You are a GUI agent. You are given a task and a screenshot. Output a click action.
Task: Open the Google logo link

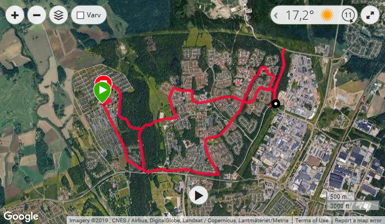point(21,216)
